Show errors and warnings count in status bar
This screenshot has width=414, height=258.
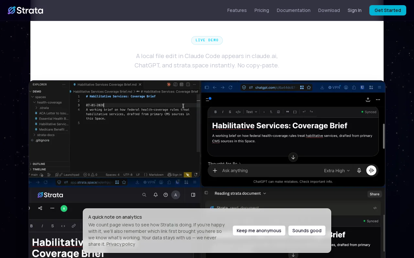click(90, 174)
